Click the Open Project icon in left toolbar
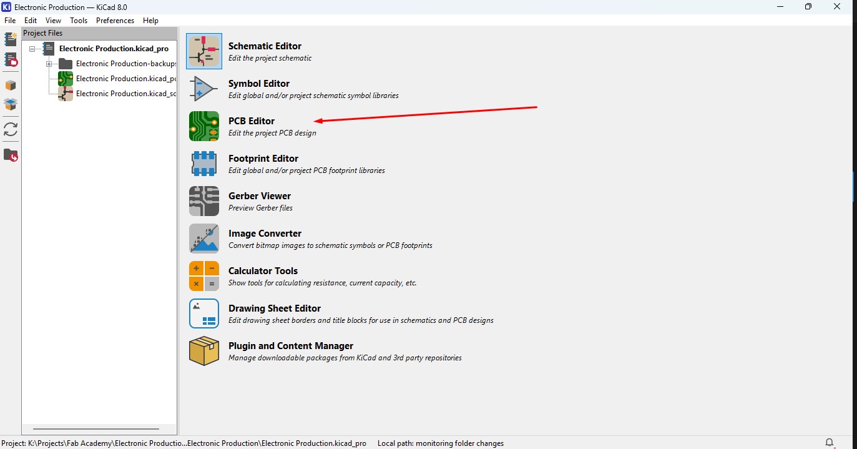 pyautogui.click(x=11, y=60)
